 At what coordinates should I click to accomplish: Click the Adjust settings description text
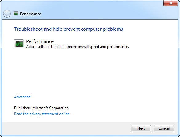78,47
